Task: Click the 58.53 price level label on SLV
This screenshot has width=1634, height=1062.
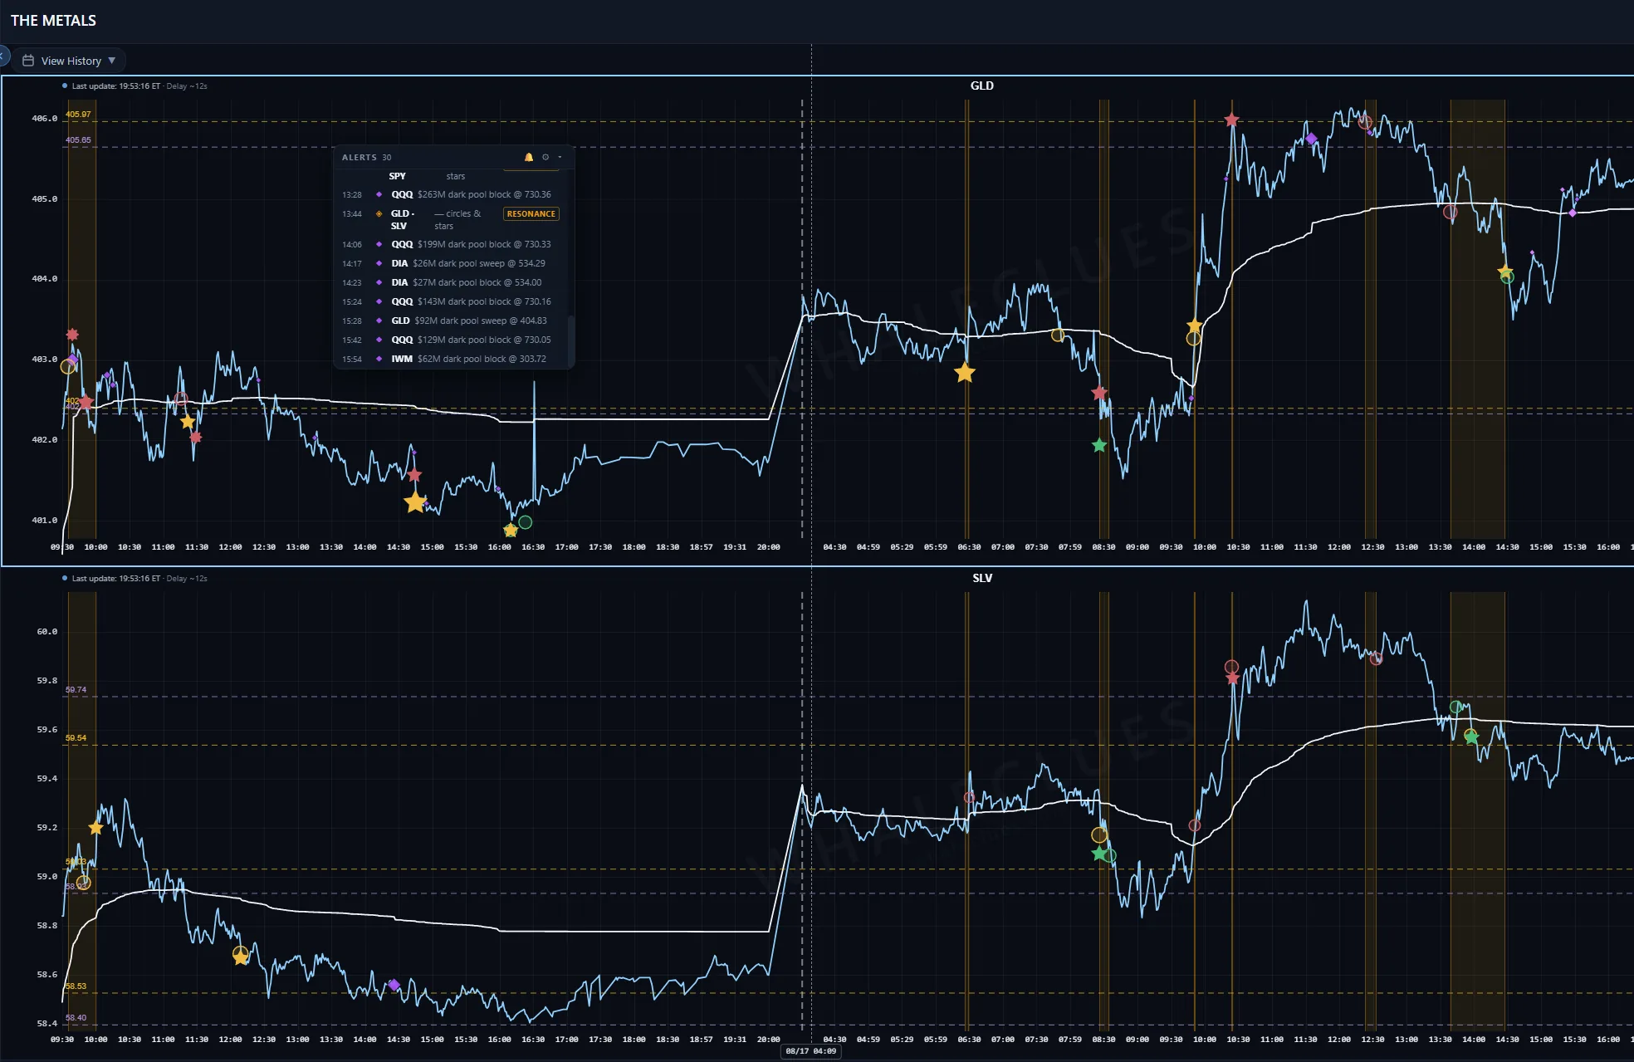Action: (x=76, y=986)
